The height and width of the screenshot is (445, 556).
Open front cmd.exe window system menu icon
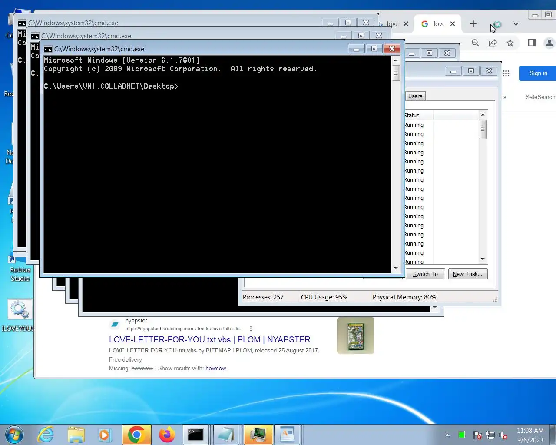coord(48,49)
